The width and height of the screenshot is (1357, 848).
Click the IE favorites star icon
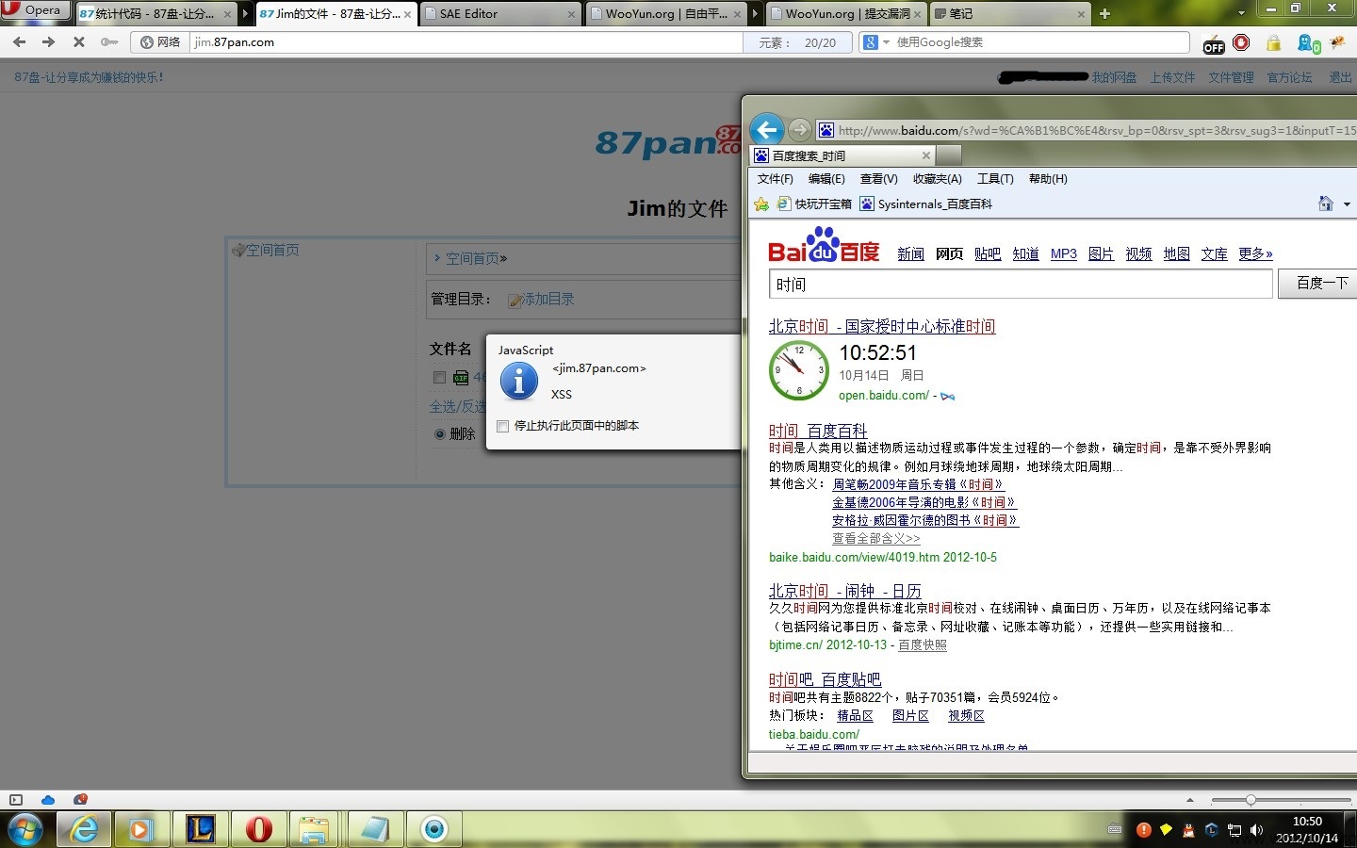pyautogui.click(x=761, y=204)
